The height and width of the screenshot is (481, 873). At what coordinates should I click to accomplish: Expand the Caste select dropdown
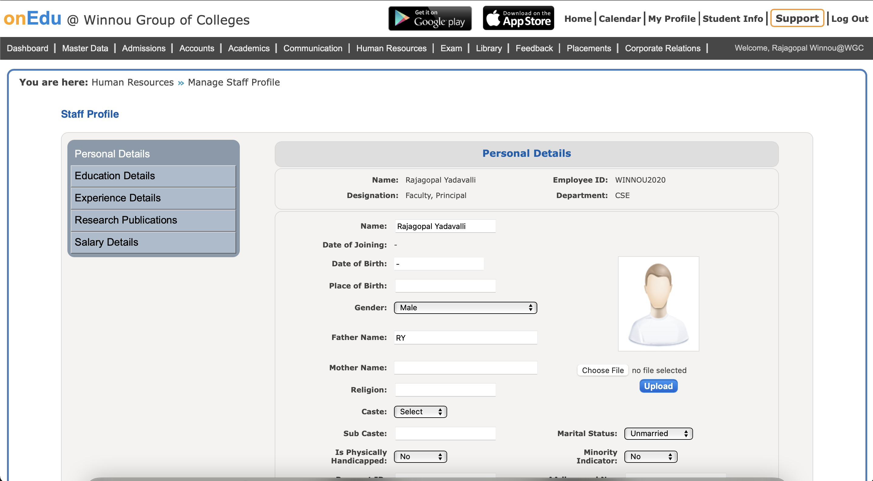point(420,412)
